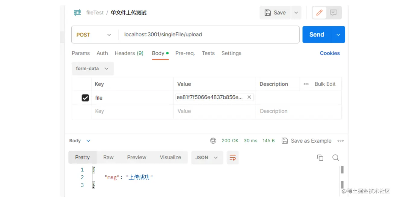Click the Send button

(x=317, y=35)
